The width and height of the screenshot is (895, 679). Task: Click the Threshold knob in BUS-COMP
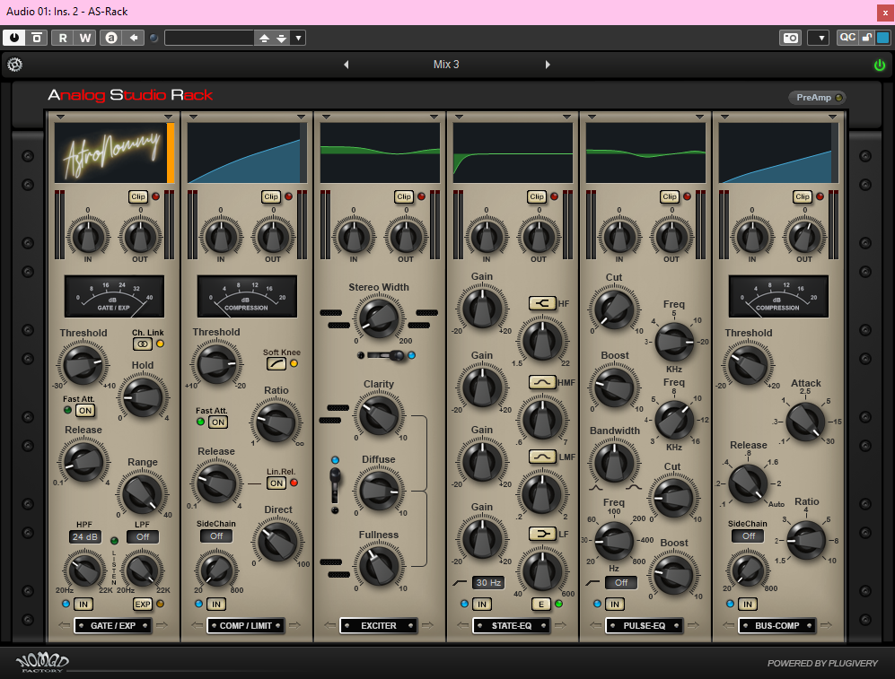pyautogui.click(x=748, y=364)
